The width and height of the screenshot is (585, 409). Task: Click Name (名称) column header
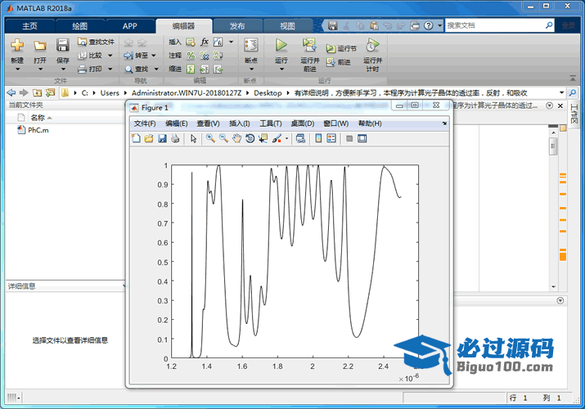[38, 118]
